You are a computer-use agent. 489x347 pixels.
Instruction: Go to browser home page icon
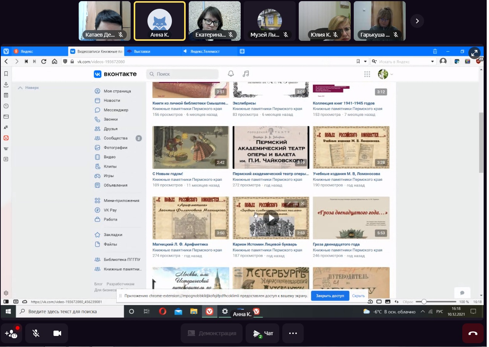pyautogui.click(x=54, y=61)
